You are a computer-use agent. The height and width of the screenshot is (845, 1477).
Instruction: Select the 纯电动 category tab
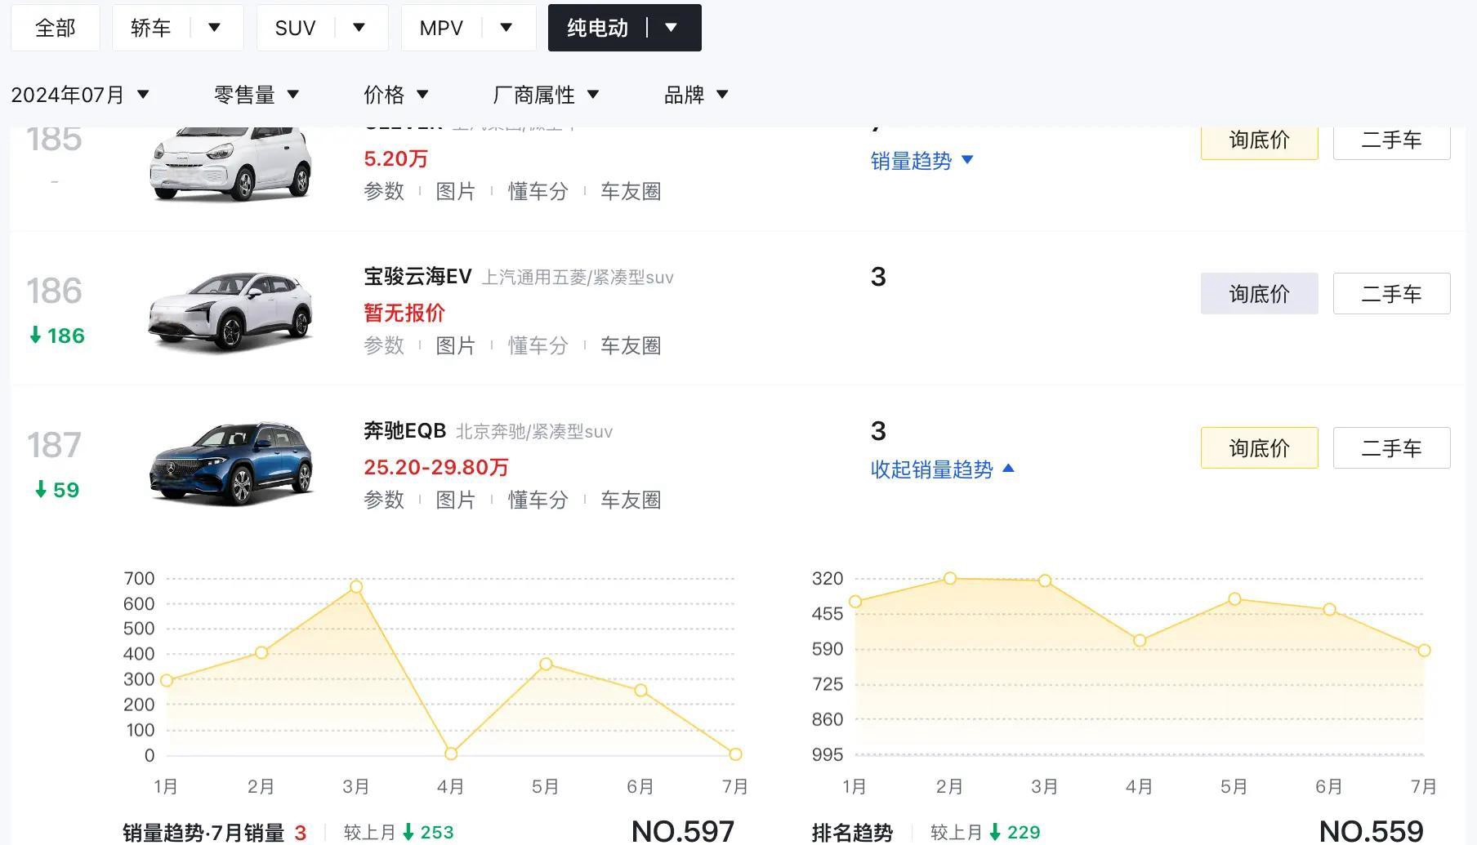(x=597, y=28)
